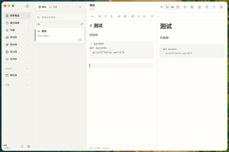Create a new note with plus icon
Screen dimensions: 229x152
tap(80, 7)
